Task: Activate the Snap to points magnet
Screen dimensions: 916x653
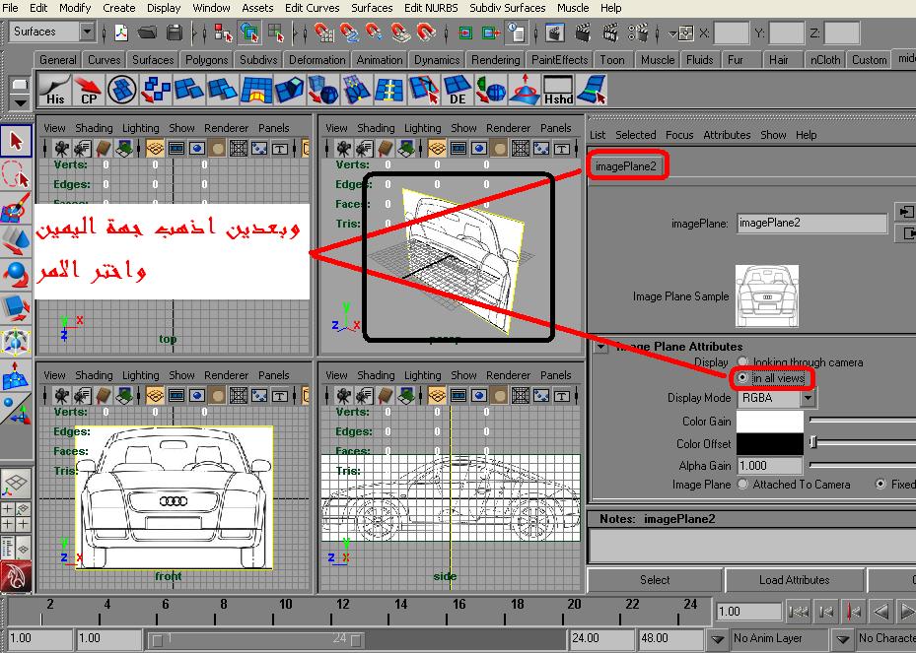Action: [374, 33]
